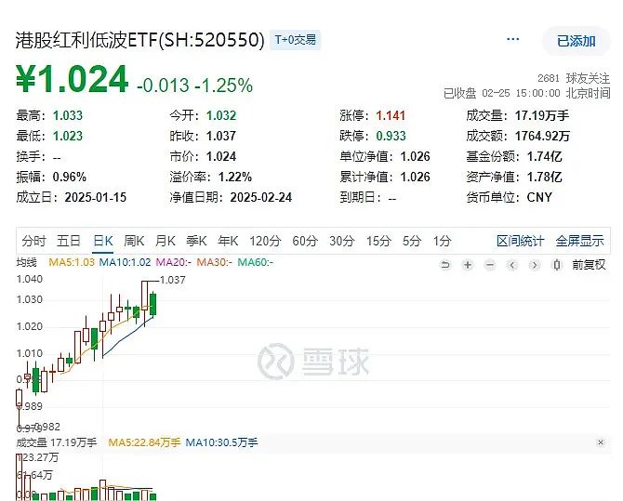The image size is (623, 501).
Task: Click the chart reset/undo arrow icon
Action: (x=445, y=265)
